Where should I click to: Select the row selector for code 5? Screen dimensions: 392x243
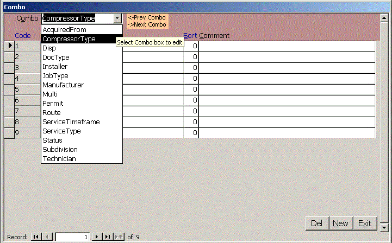click(x=9, y=89)
